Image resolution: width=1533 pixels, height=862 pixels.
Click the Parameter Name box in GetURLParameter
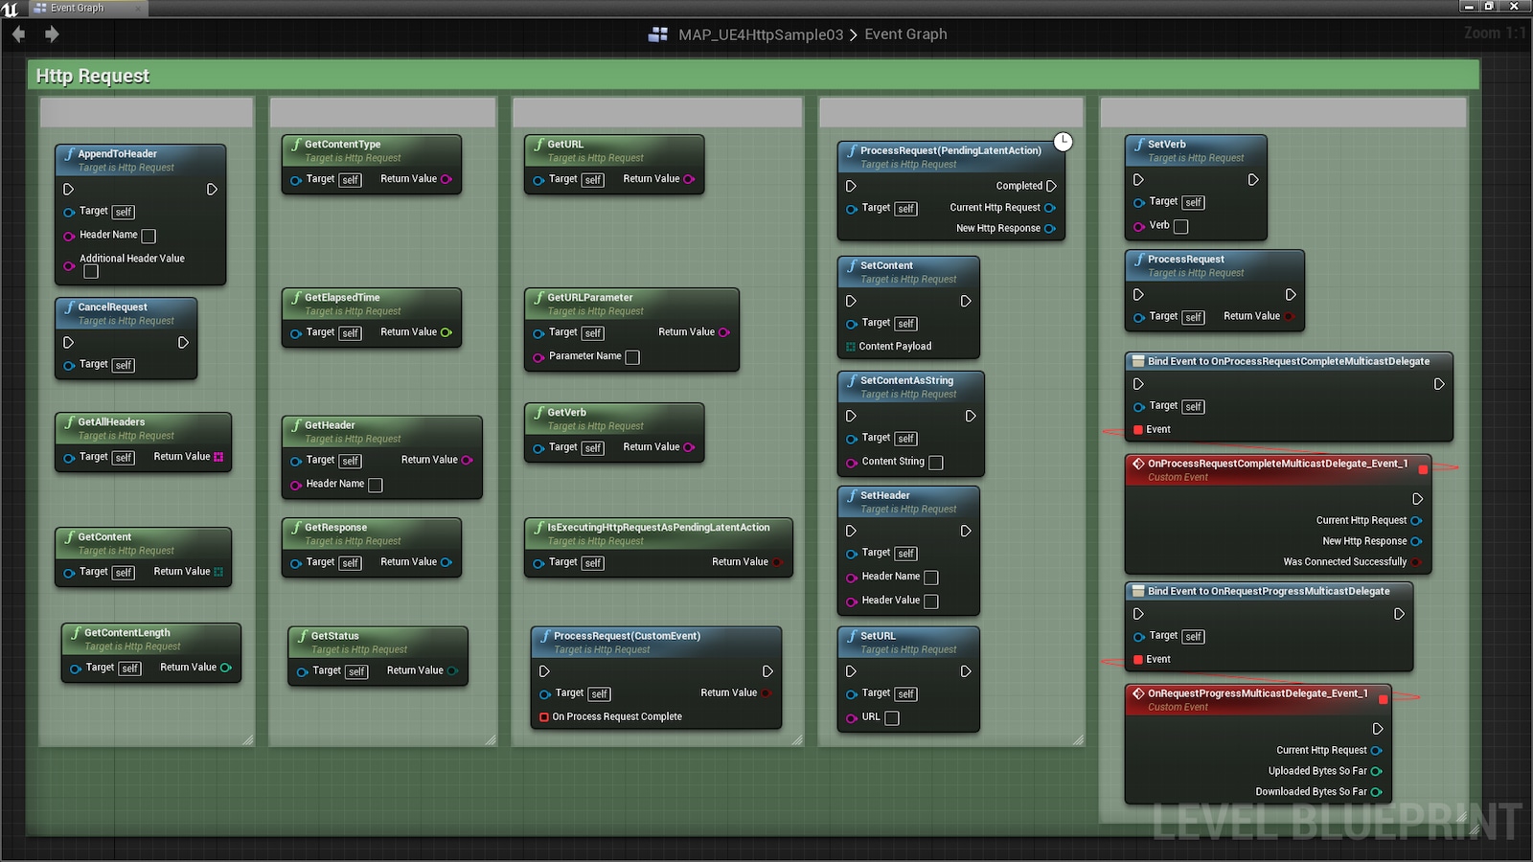coord(632,357)
